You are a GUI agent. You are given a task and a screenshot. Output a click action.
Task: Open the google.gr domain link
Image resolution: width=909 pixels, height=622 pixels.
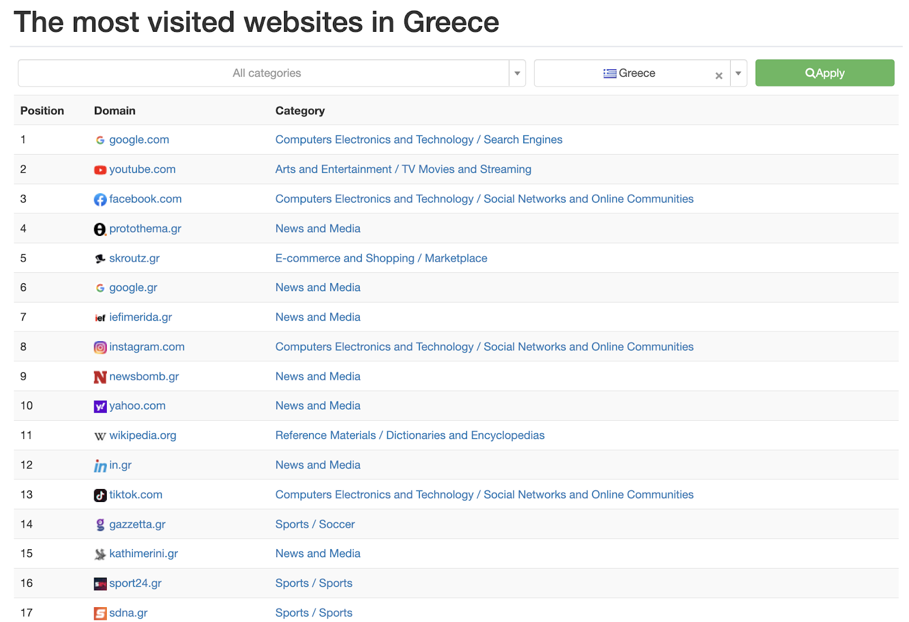click(133, 288)
